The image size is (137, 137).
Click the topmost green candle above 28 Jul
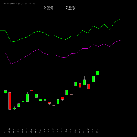tap(98, 73)
